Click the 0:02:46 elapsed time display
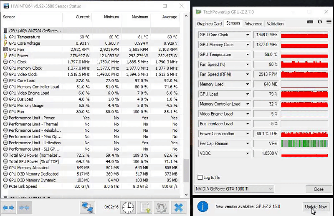The height and width of the screenshot is (216, 334). click(x=111, y=207)
